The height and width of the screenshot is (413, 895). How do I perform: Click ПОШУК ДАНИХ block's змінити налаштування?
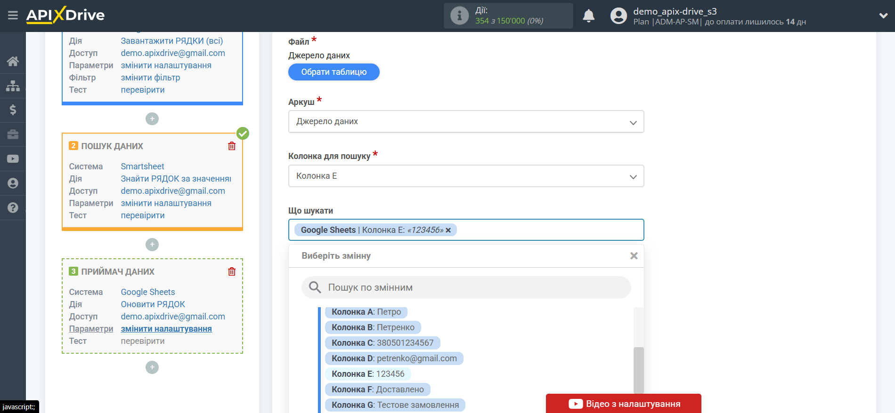pos(166,203)
